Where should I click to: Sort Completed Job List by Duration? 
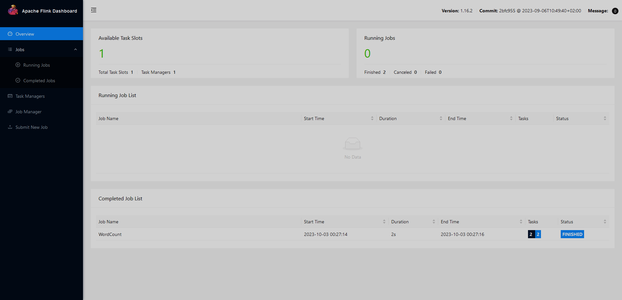[434, 222]
